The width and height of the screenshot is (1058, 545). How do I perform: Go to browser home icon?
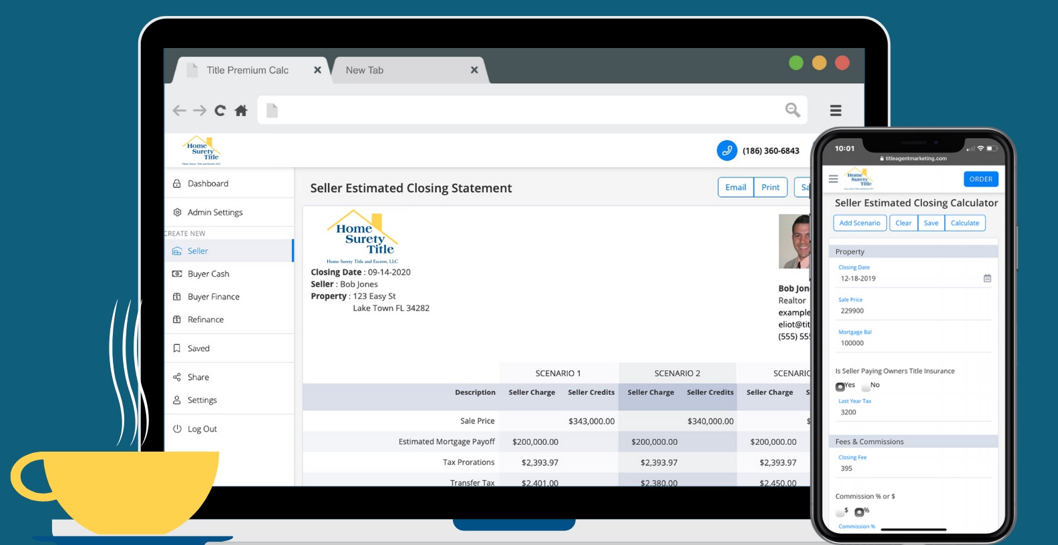[241, 111]
